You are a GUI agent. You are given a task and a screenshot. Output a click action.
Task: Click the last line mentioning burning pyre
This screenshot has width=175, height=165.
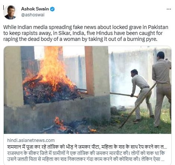click(x=80, y=39)
